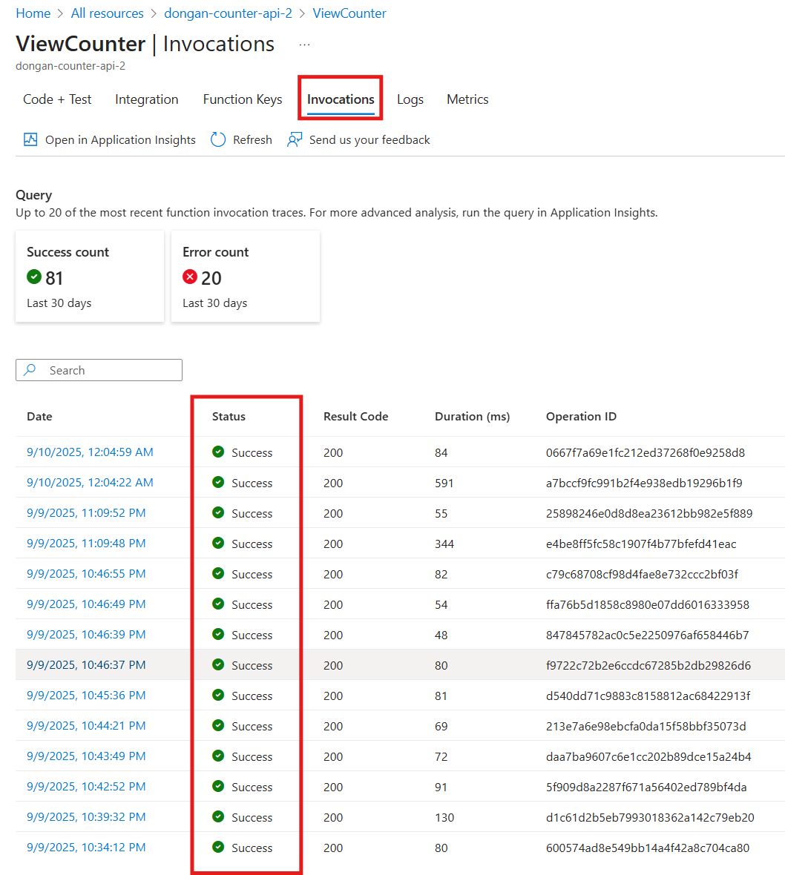Image resolution: width=785 pixels, height=875 pixels.
Task: Open invocation from 9/9/2025, 11:09:48 PM
Action: tap(86, 544)
